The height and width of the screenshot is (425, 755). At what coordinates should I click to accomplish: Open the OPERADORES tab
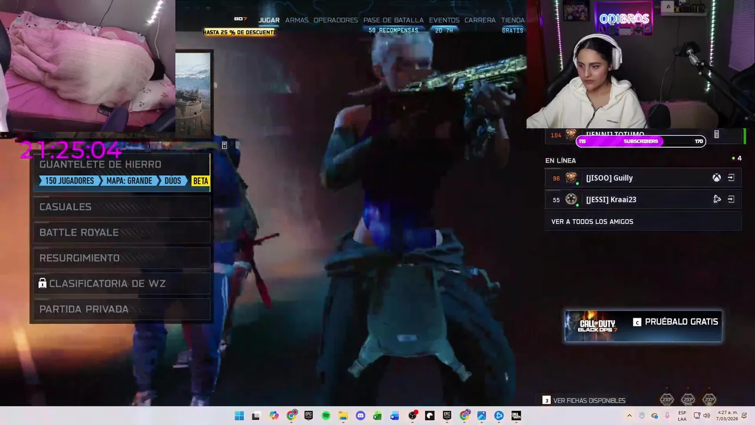336,20
